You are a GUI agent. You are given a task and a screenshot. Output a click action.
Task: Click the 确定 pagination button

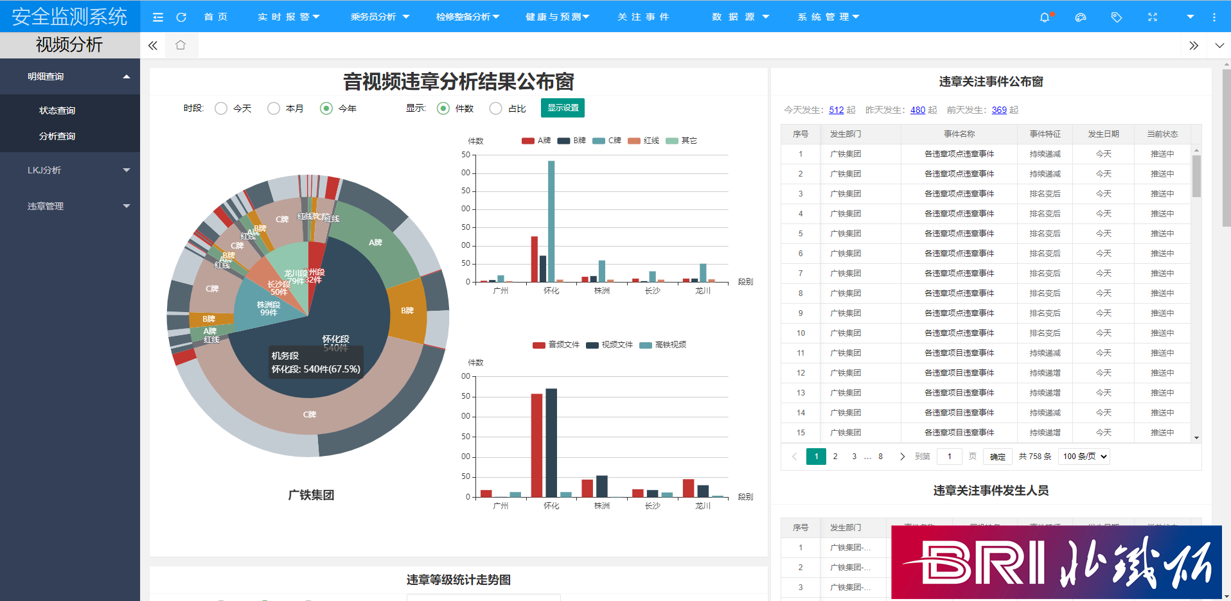click(998, 457)
